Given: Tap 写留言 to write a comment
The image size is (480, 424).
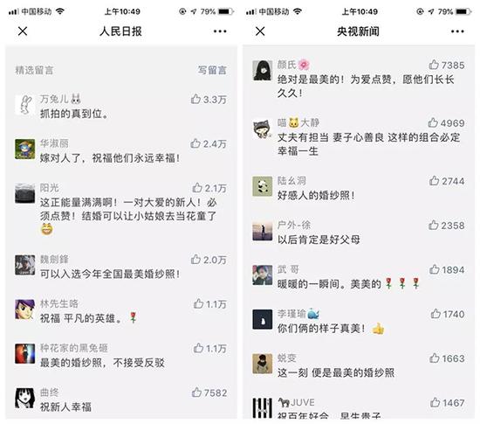Looking at the screenshot, I should 212,70.
